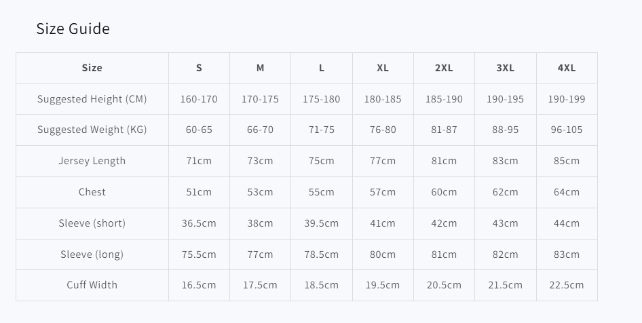Image resolution: width=642 pixels, height=323 pixels.
Task: Click the S size column header
Action: pos(199,68)
